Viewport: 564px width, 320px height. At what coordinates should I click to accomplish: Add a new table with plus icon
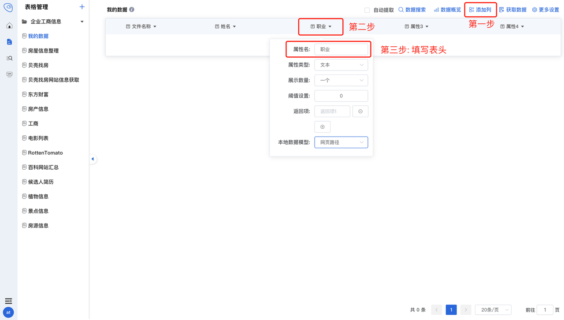[x=82, y=7]
